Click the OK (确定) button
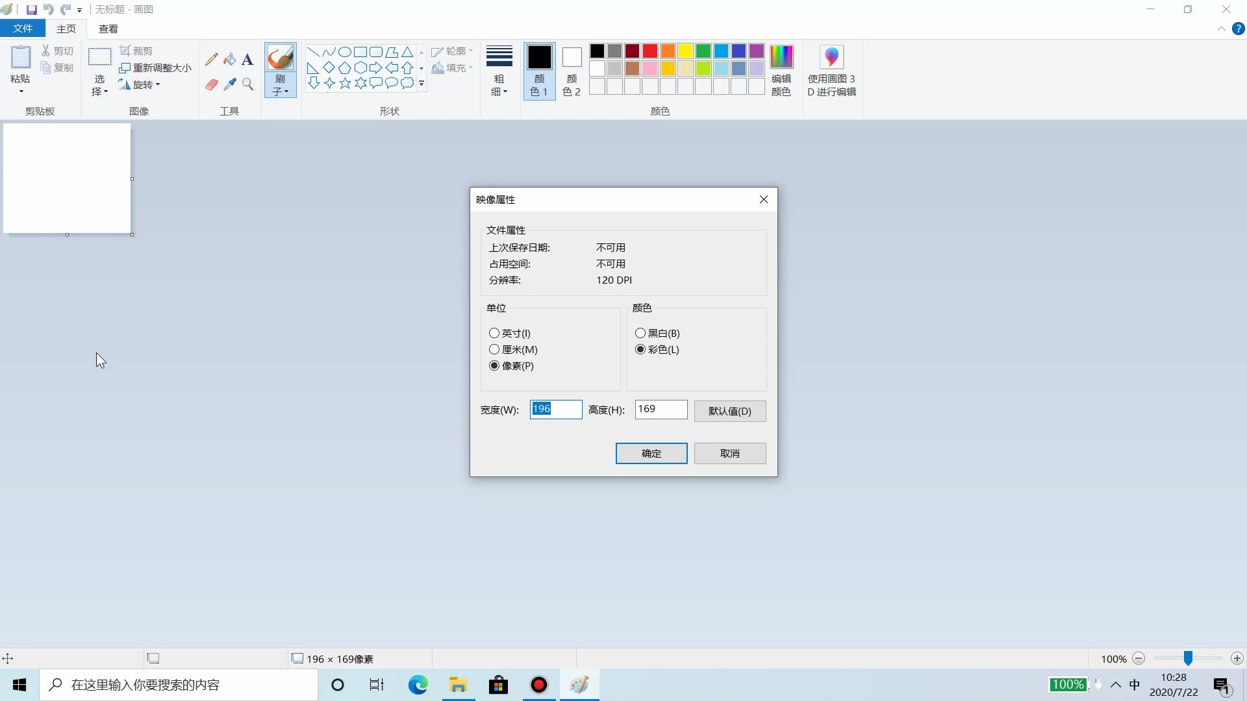The width and height of the screenshot is (1247, 701). point(651,453)
